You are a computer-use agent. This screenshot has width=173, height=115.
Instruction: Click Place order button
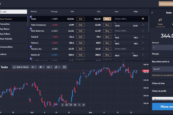163,107
